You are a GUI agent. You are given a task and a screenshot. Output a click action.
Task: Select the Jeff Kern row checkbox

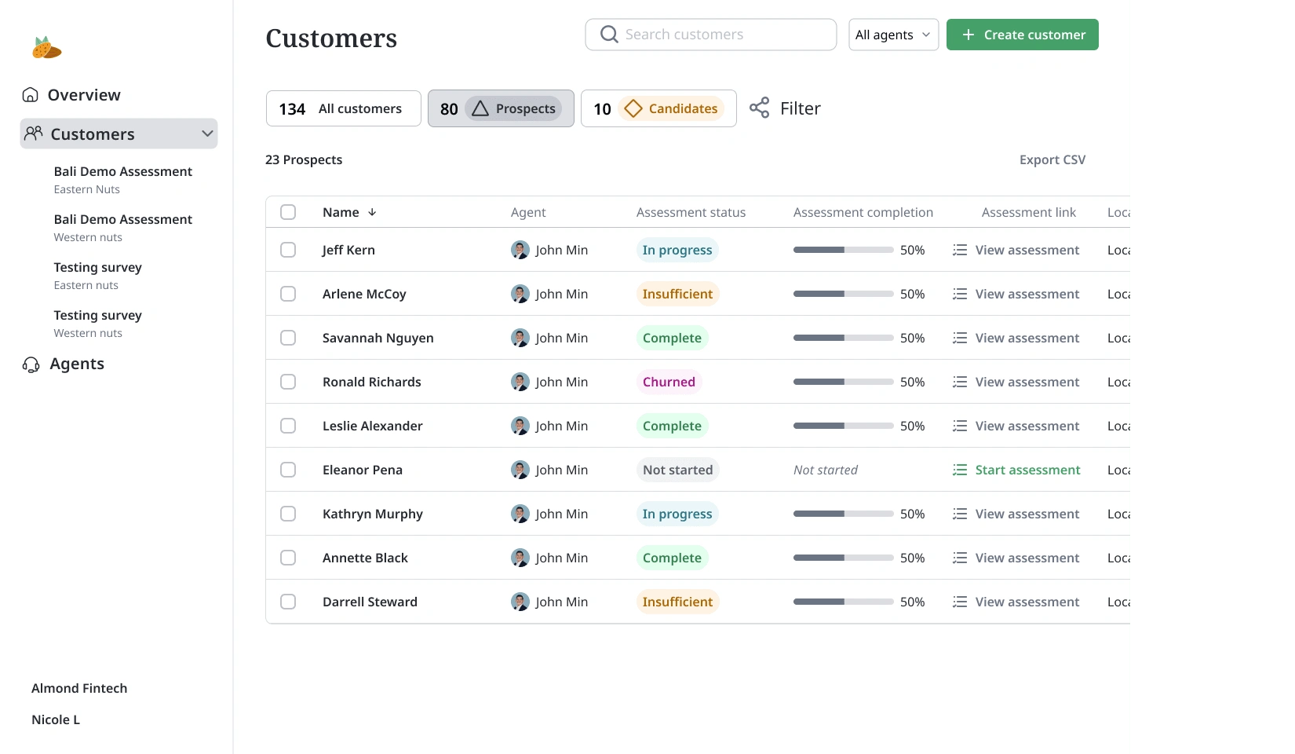coord(288,250)
